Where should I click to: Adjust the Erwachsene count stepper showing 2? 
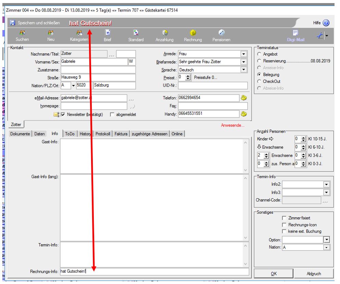266,155
